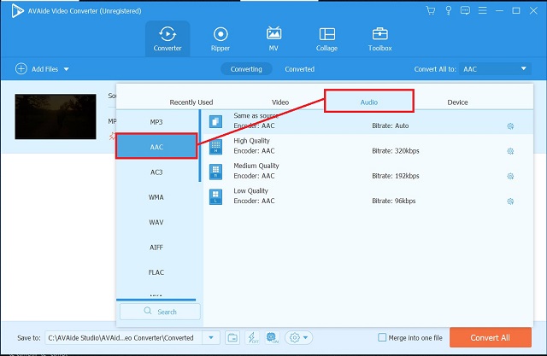Expand the Add Files dropdown arrow
Screen dimensions: 547x356
pyautogui.click(x=67, y=69)
